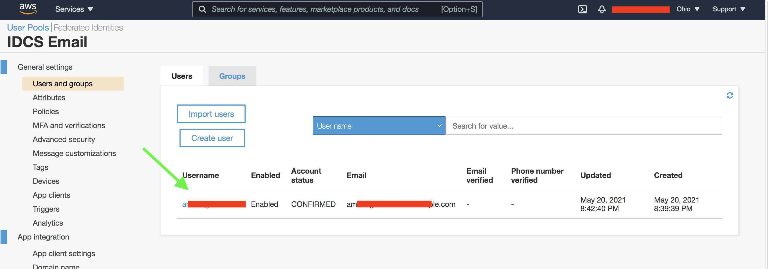Select the Users tab
The height and width of the screenshot is (269, 768).
coord(182,76)
